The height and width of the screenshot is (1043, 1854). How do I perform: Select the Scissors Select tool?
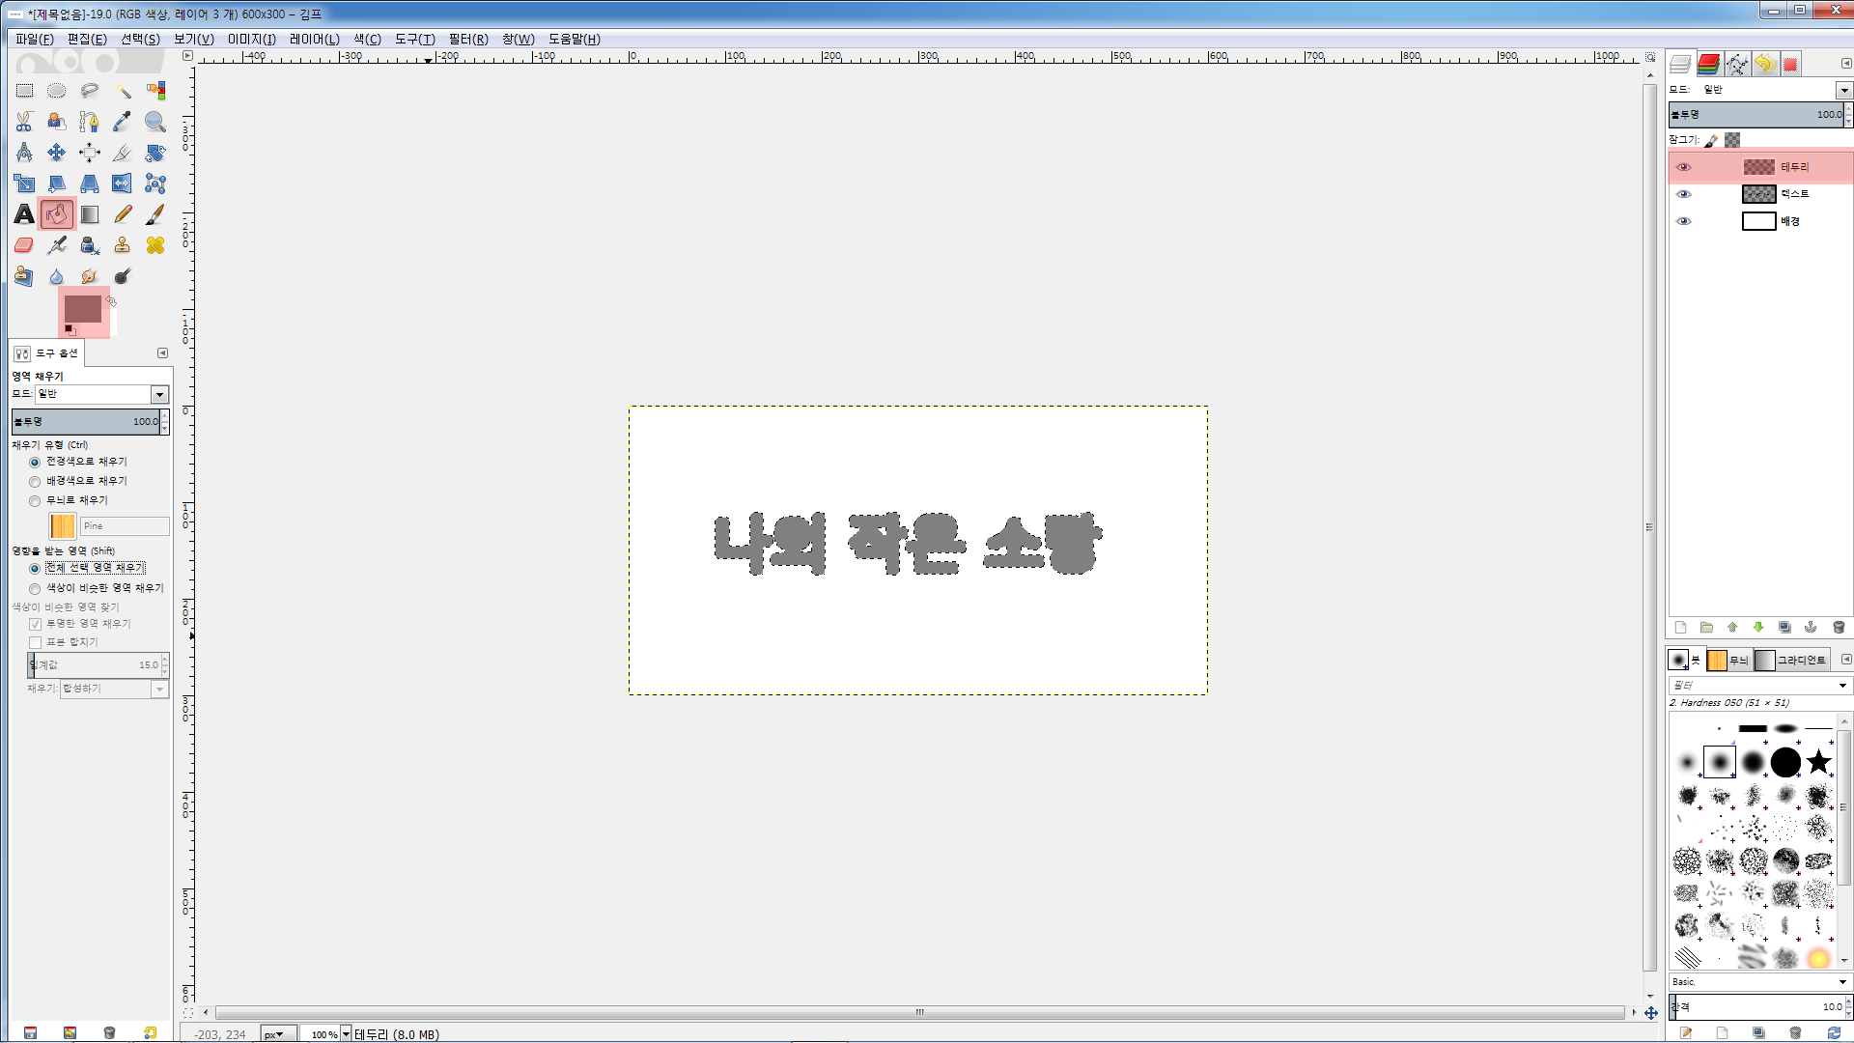24,122
